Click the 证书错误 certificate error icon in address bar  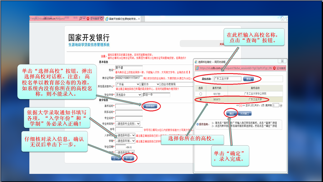coord(88,19)
